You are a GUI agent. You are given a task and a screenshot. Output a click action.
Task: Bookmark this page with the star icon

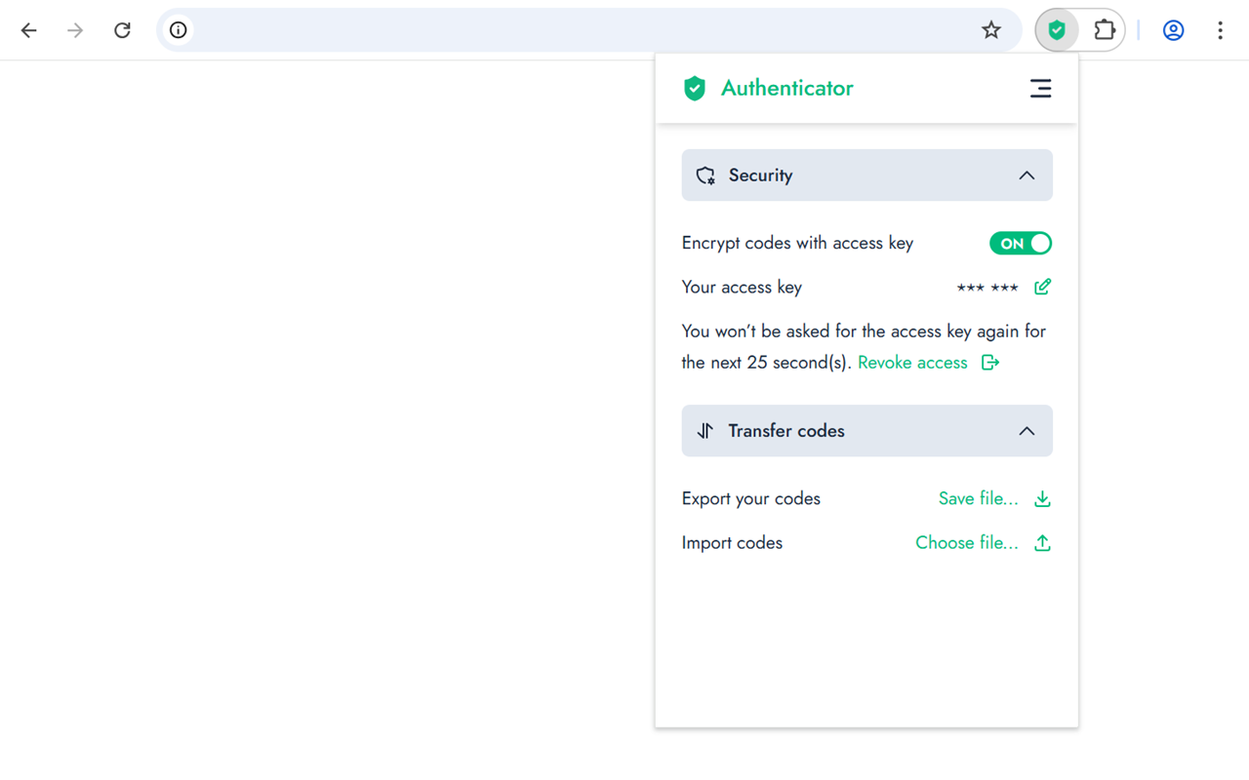[x=991, y=30]
